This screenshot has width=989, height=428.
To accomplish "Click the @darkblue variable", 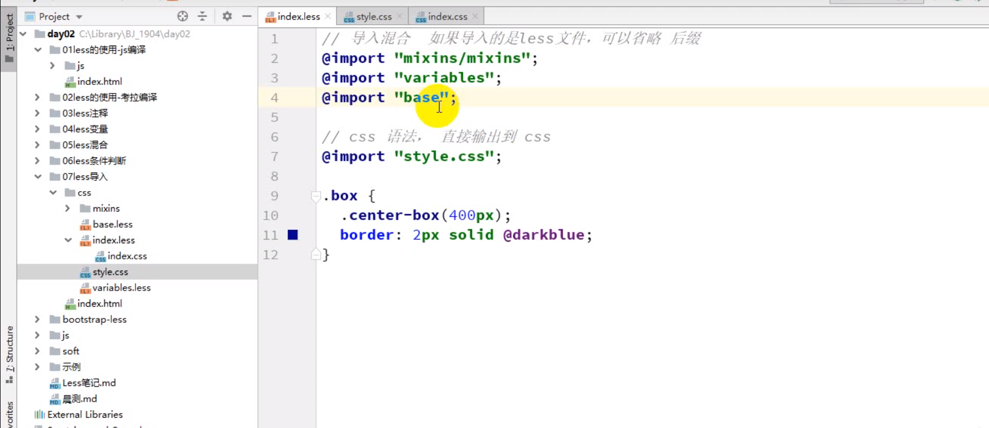I will [x=543, y=235].
